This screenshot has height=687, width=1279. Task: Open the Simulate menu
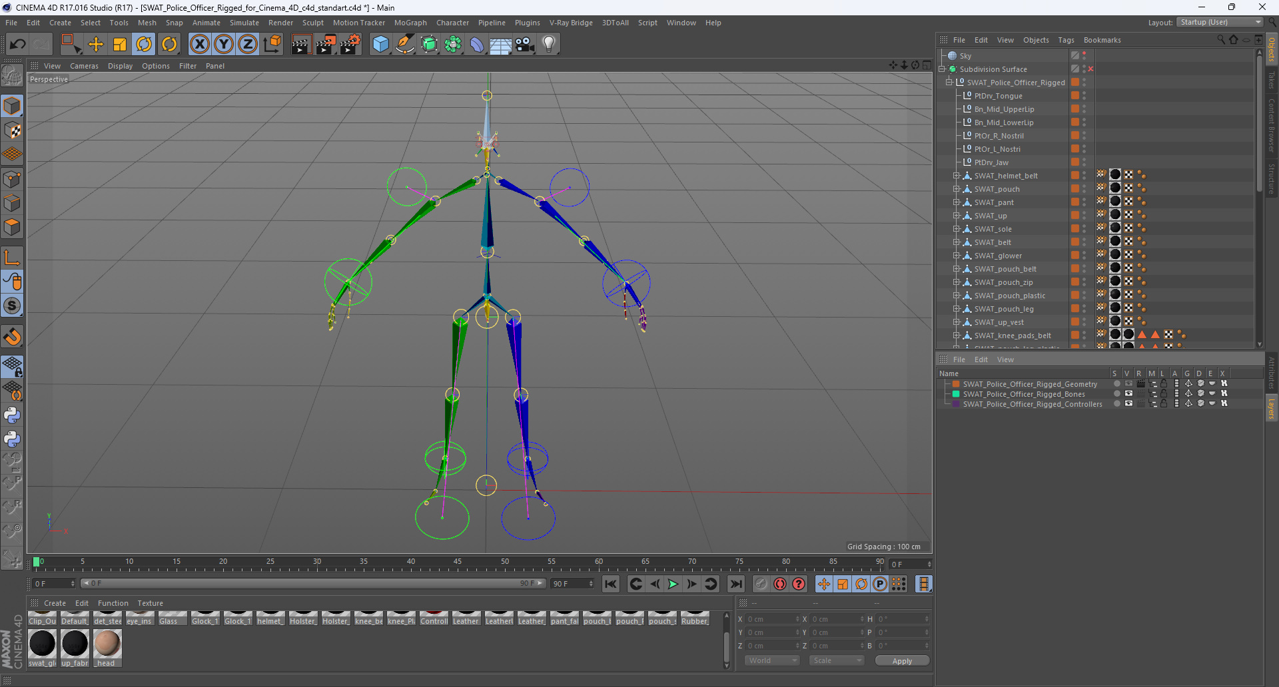(244, 23)
